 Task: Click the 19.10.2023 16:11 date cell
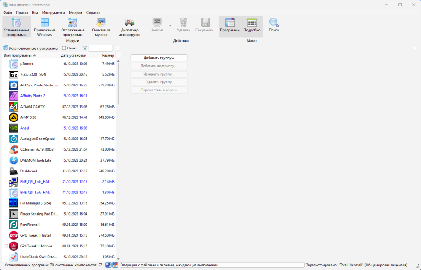pyautogui.click(x=75, y=96)
